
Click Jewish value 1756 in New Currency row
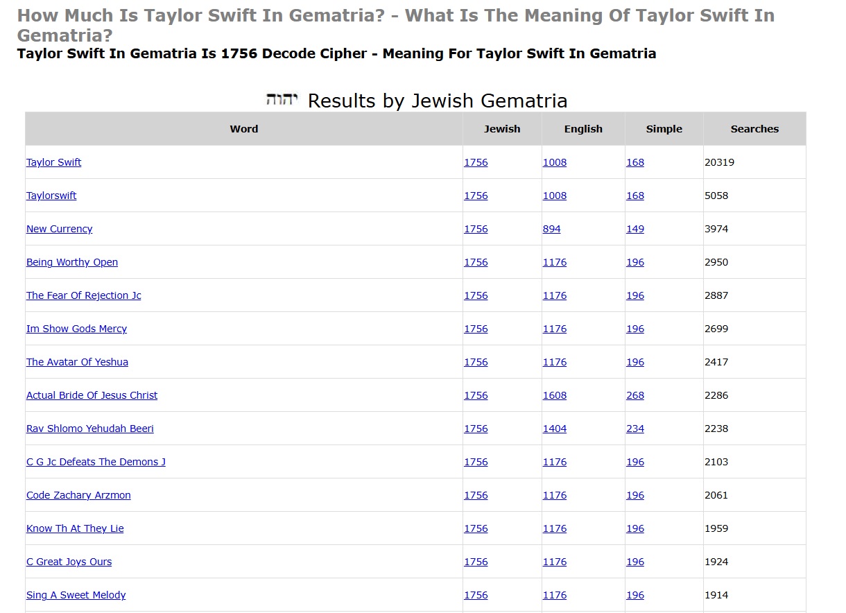click(476, 229)
